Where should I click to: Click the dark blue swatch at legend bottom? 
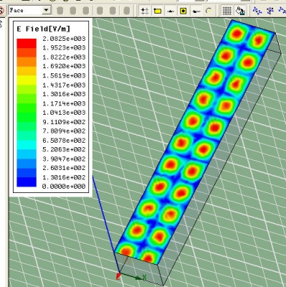pyautogui.click(x=27, y=182)
